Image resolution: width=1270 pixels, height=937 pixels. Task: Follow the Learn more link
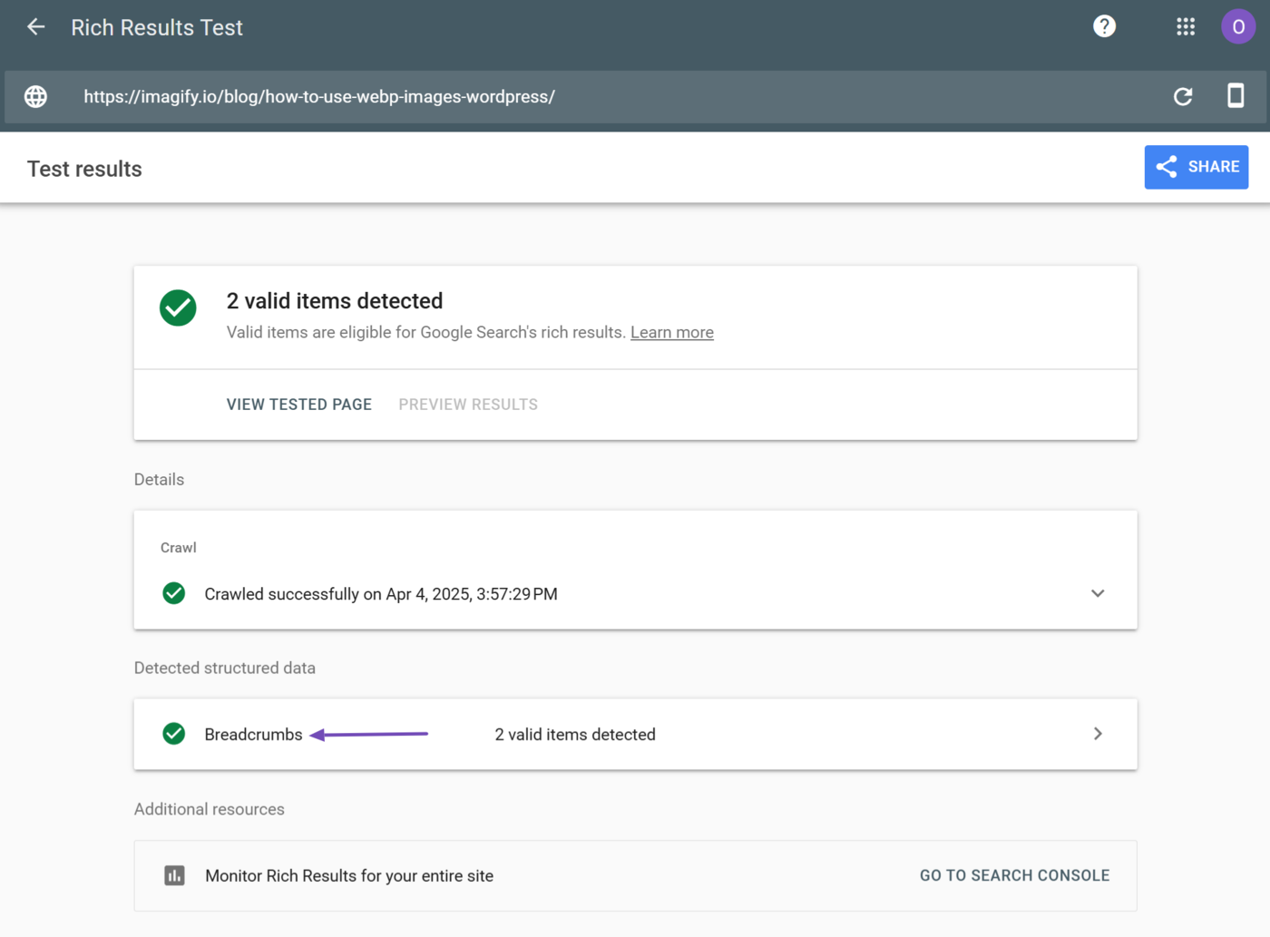point(671,333)
